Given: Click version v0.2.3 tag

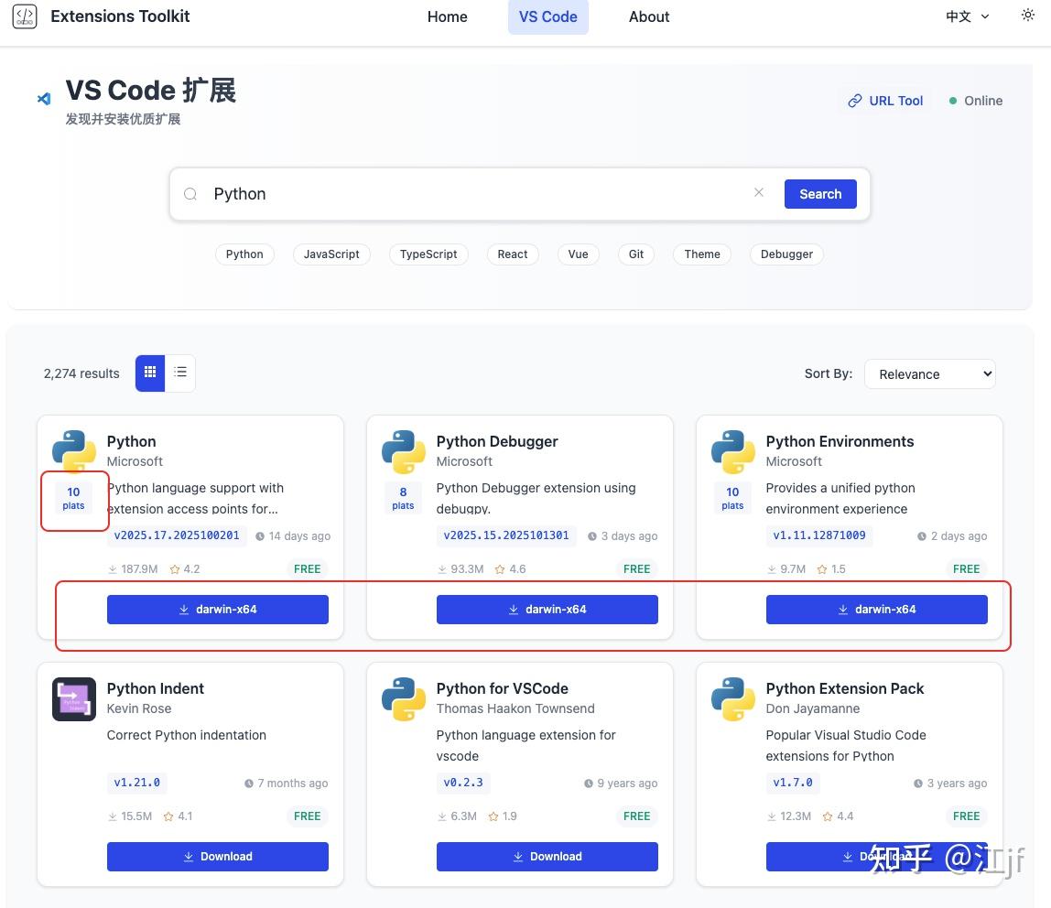Looking at the screenshot, I should [463, 783].
